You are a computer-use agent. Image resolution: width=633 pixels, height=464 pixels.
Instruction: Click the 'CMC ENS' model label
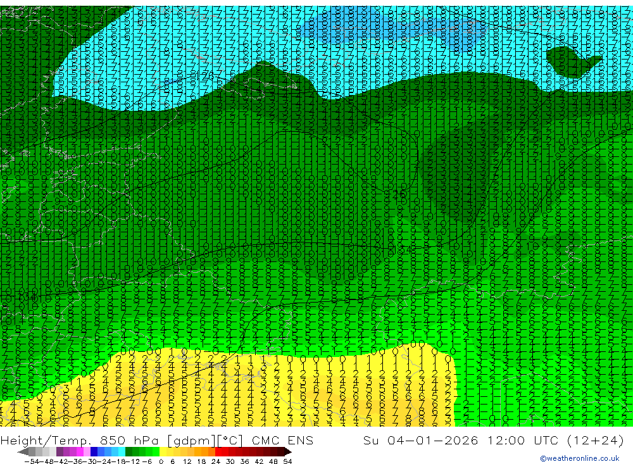click(x=282, y=440)
